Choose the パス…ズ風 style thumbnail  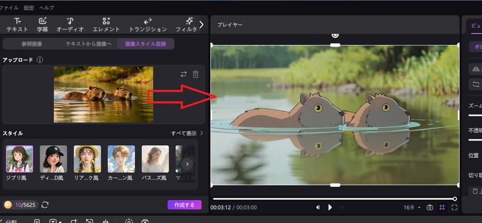click(155, 159)
